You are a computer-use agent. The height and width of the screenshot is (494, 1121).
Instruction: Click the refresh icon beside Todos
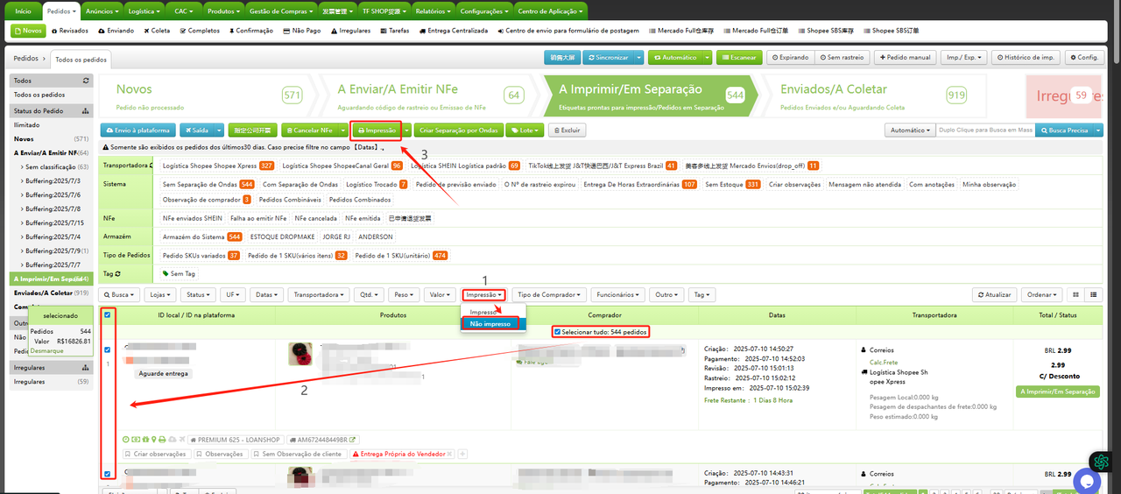click(x=85, y=81)
